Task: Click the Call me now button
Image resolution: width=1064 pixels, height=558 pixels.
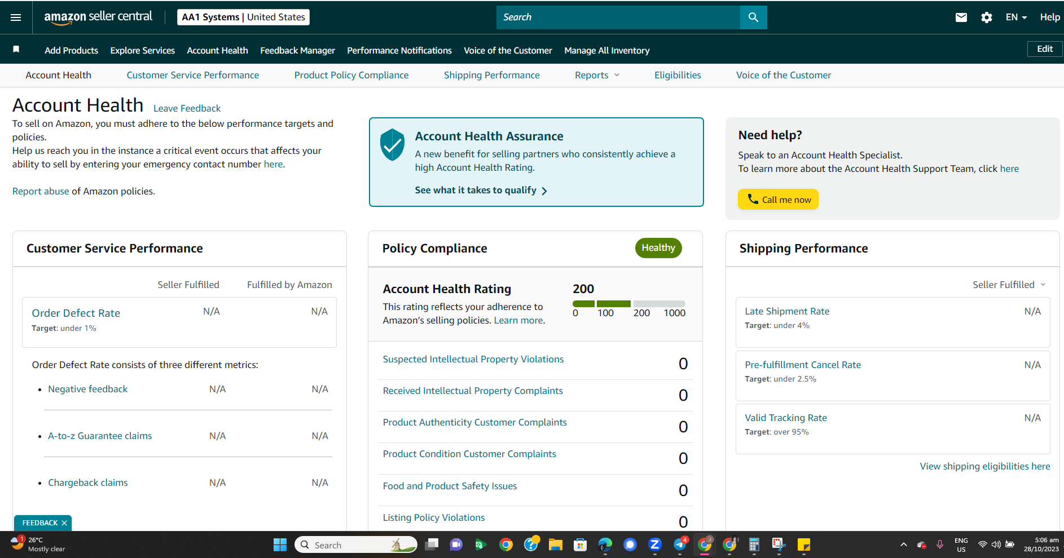Action: 778,200
